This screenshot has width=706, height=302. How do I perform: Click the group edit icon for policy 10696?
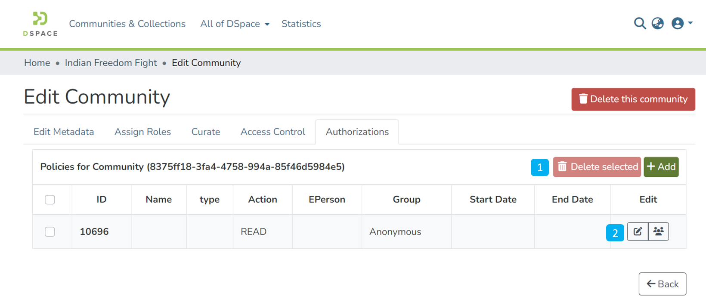point(658,231)
